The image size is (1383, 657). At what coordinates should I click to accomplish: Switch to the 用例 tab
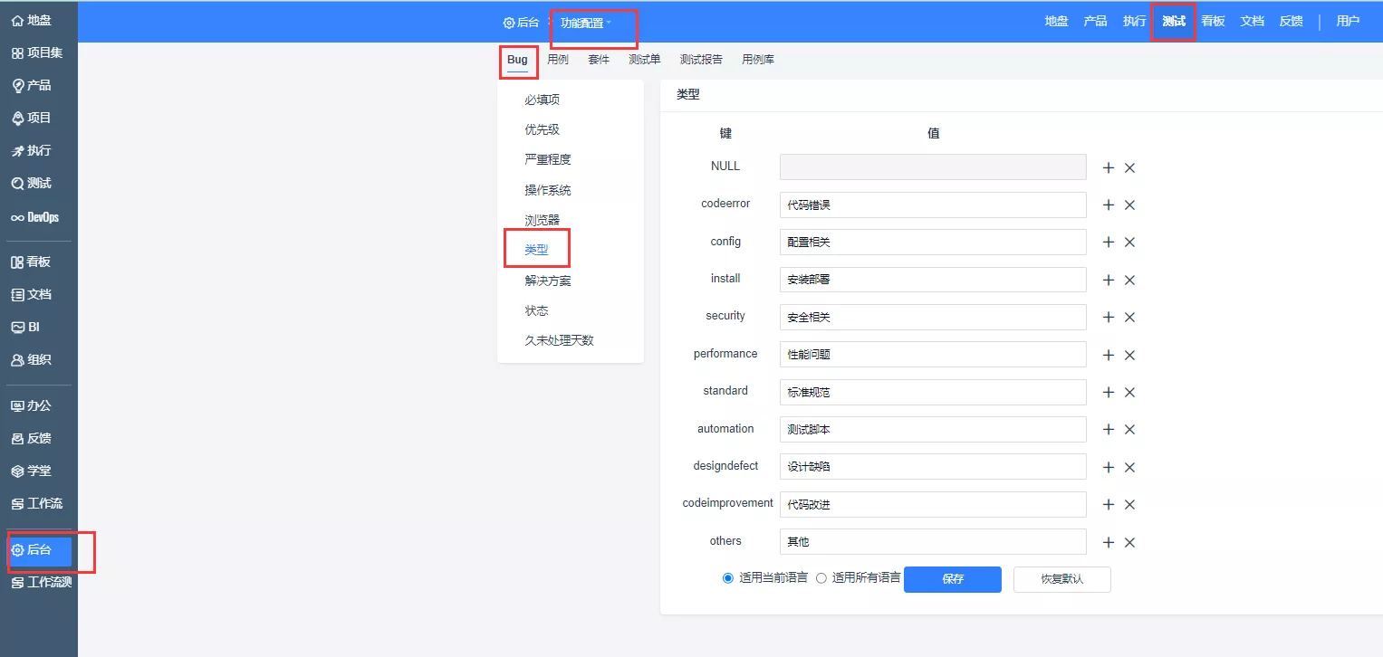[558, 60]
